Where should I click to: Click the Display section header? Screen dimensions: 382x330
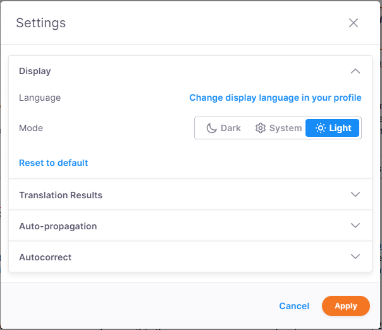(35, 71)
